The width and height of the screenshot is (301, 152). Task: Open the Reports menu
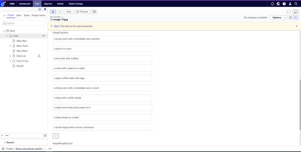coord(48,4)
